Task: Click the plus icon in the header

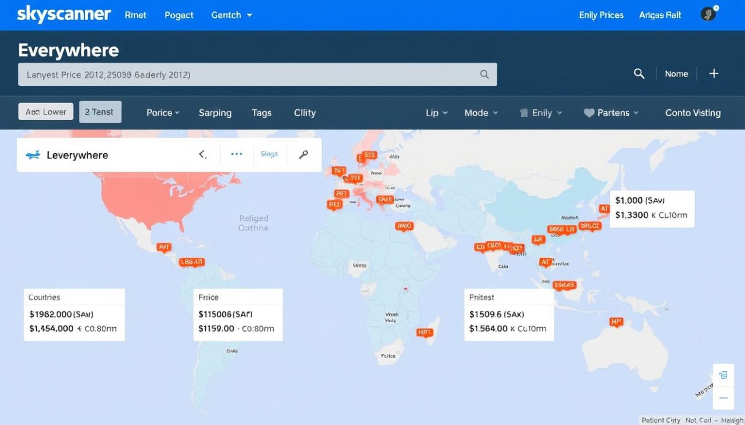Action: (713, 73)
